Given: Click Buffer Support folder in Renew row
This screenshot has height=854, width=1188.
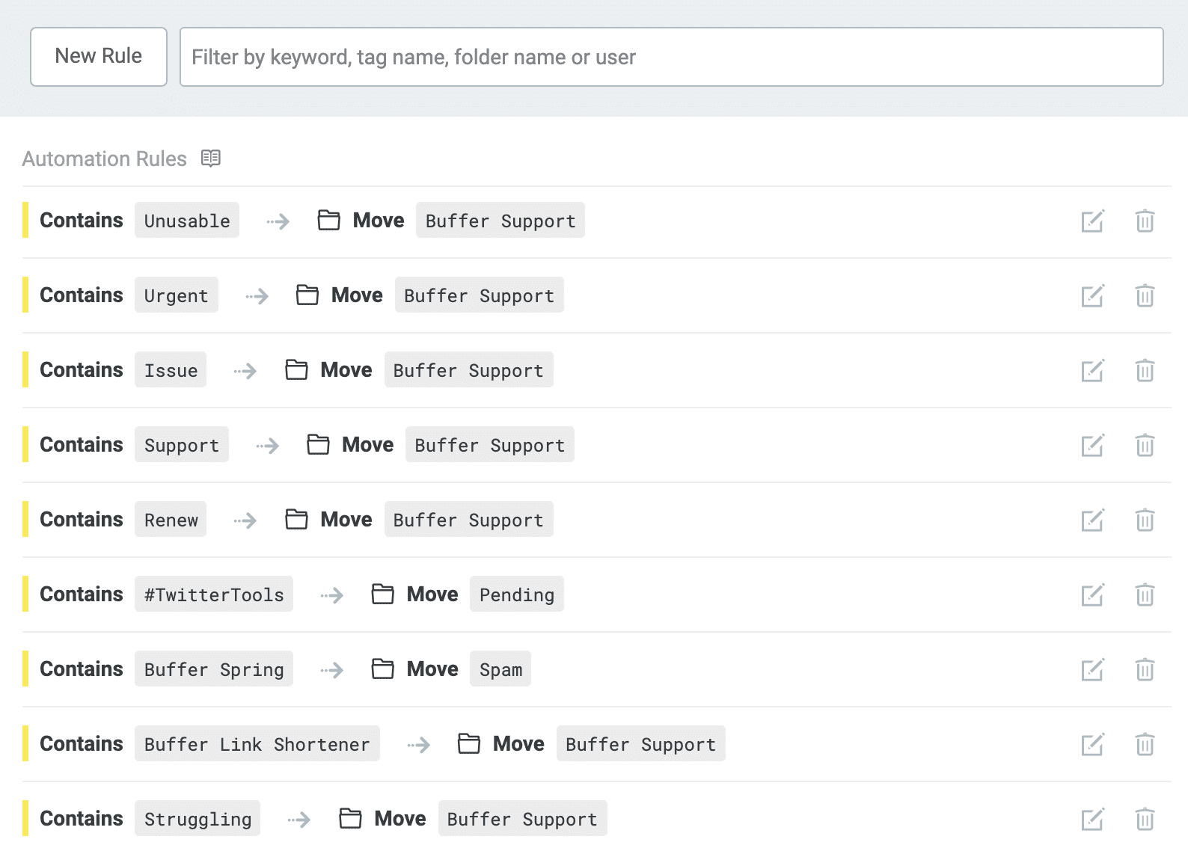Looking at the screenshot, I should click(x=469, y=519).
